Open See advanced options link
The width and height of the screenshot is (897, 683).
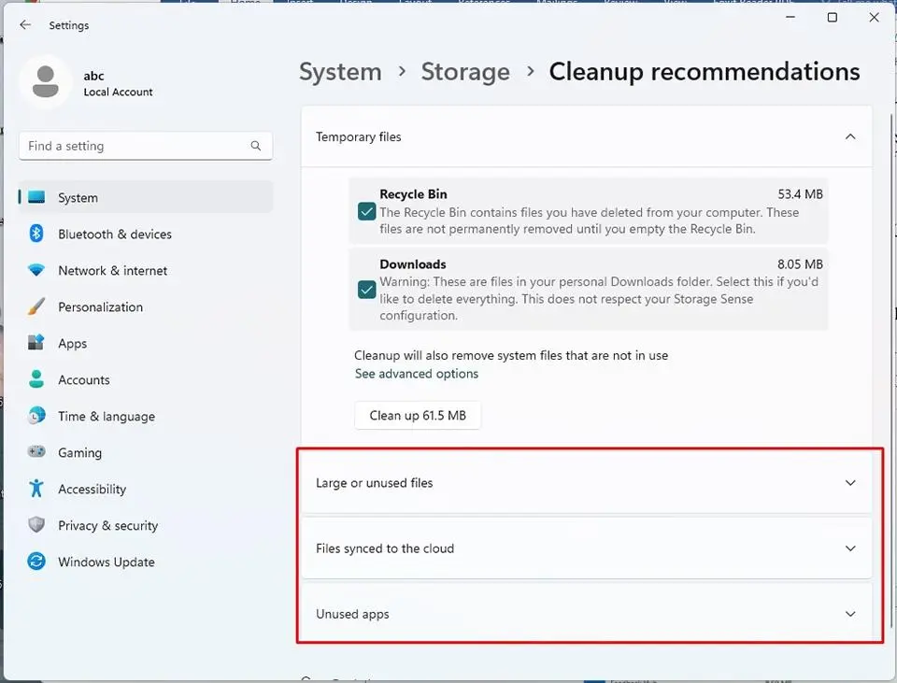417,374
